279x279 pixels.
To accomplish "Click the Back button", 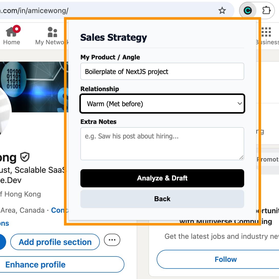I will point(162,199).
